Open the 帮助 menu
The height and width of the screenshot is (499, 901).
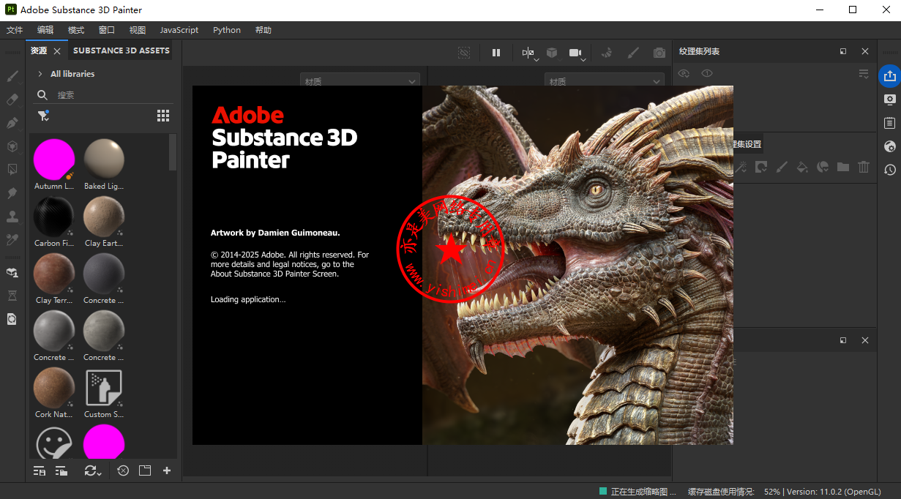click(x=263, y=30)
